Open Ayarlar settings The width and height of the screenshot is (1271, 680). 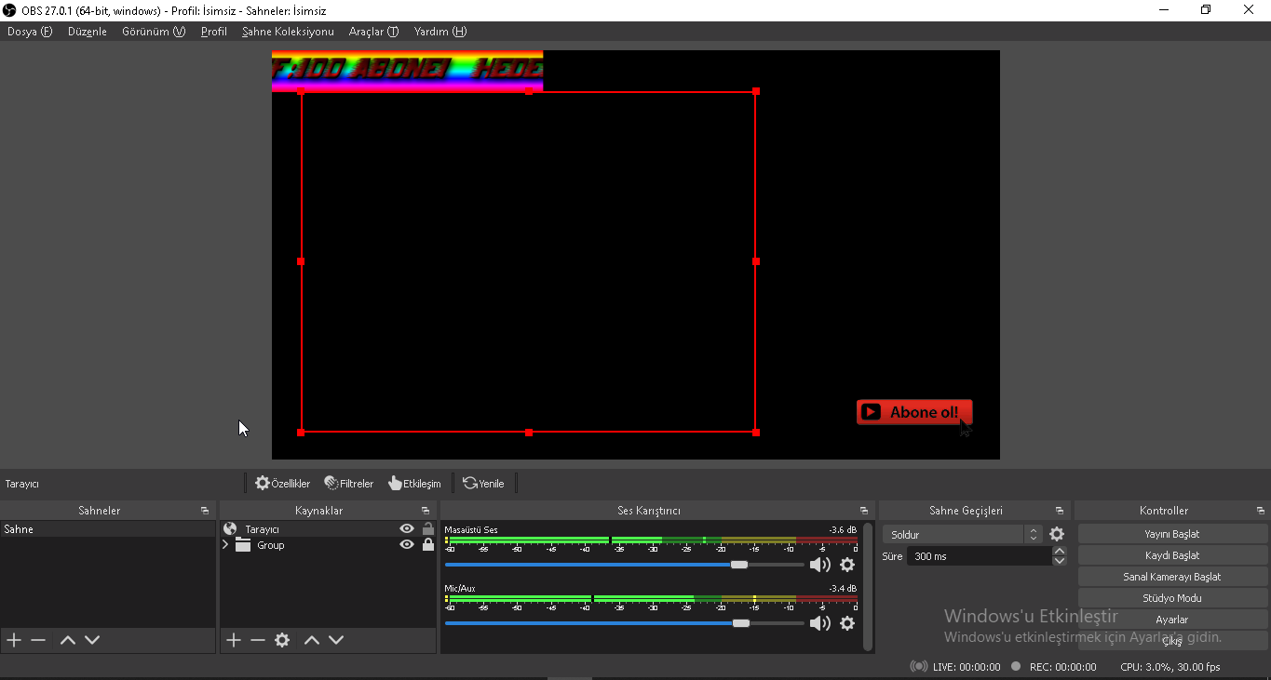[1172, 620]
